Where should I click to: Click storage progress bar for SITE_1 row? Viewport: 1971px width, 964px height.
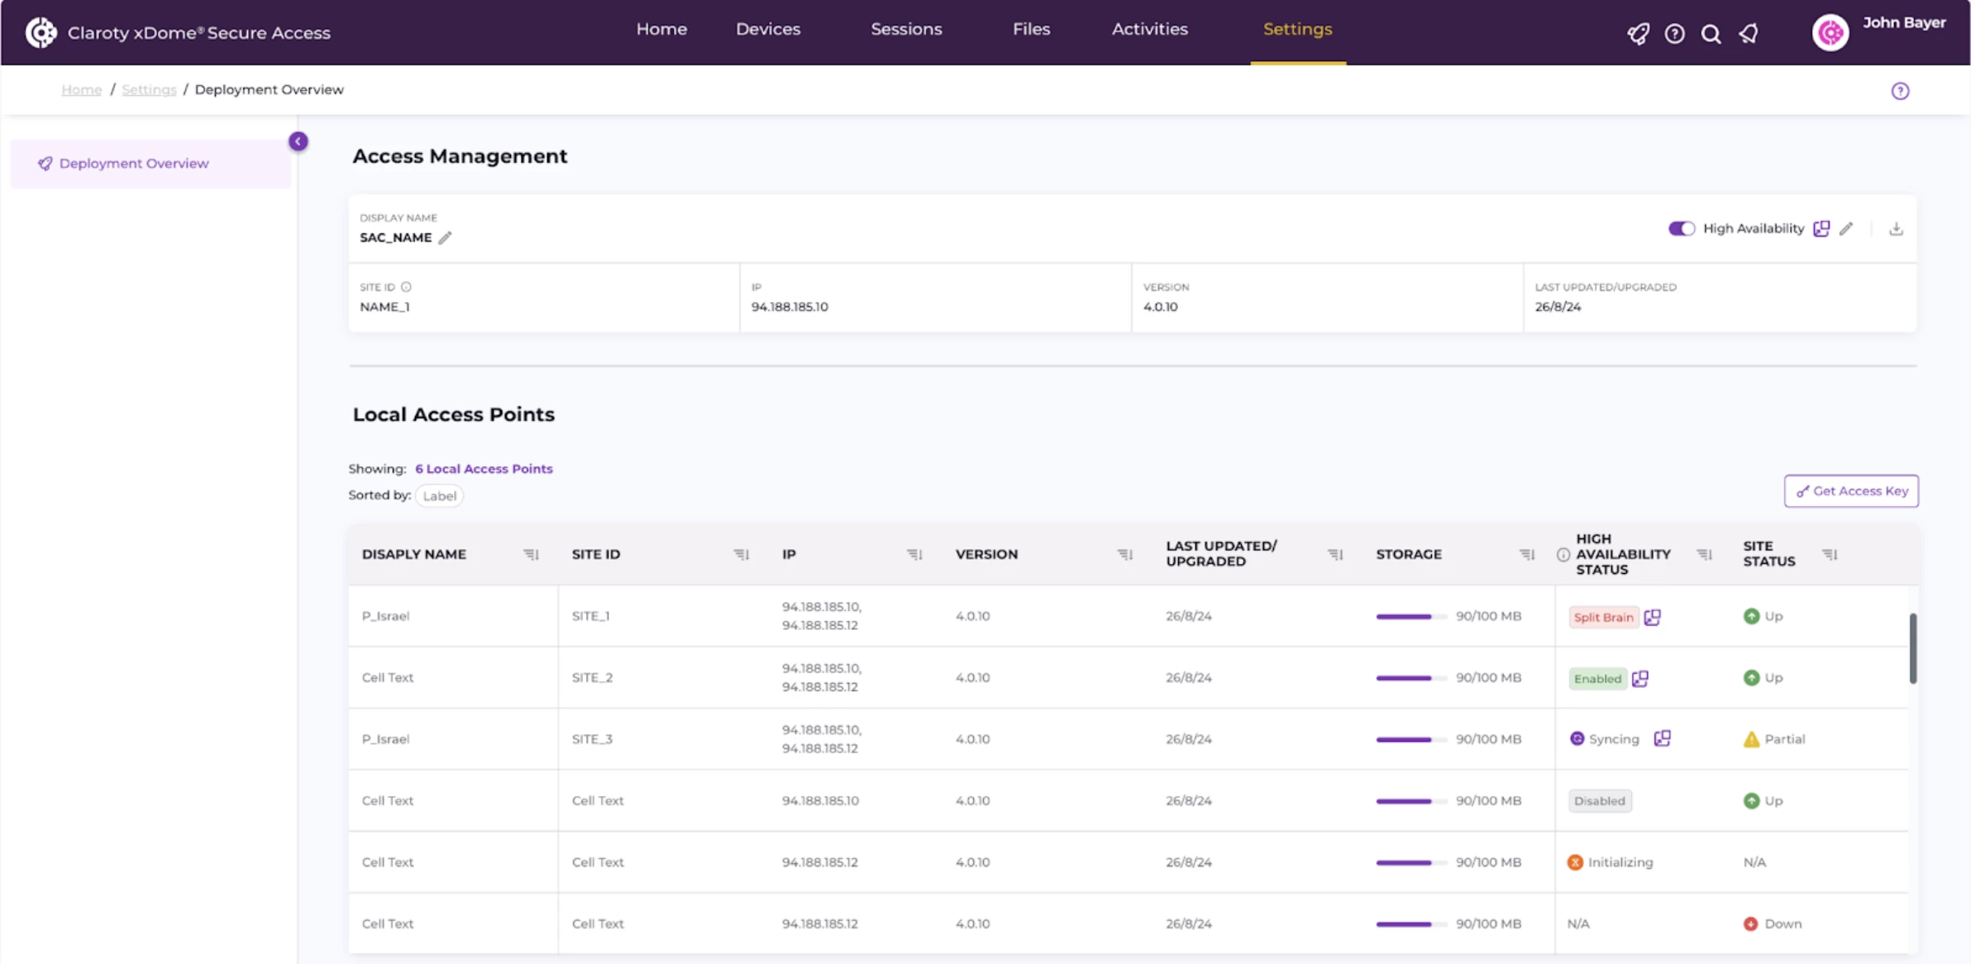[x=1410, y=617]
